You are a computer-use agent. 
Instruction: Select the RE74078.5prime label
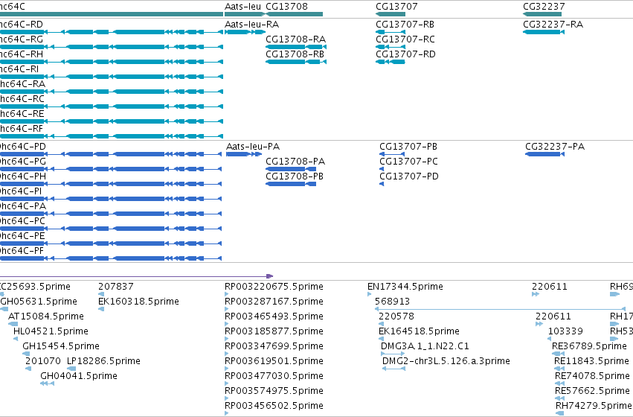592,376
